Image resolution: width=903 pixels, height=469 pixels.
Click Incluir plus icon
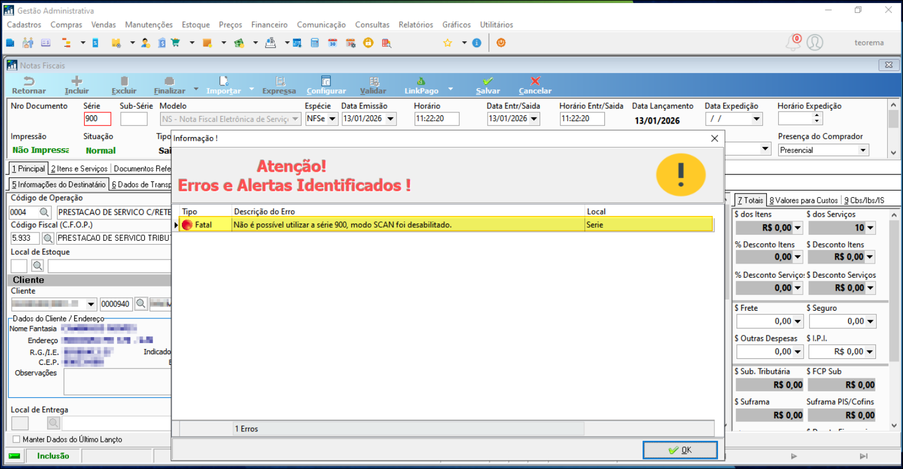(77, 82)
